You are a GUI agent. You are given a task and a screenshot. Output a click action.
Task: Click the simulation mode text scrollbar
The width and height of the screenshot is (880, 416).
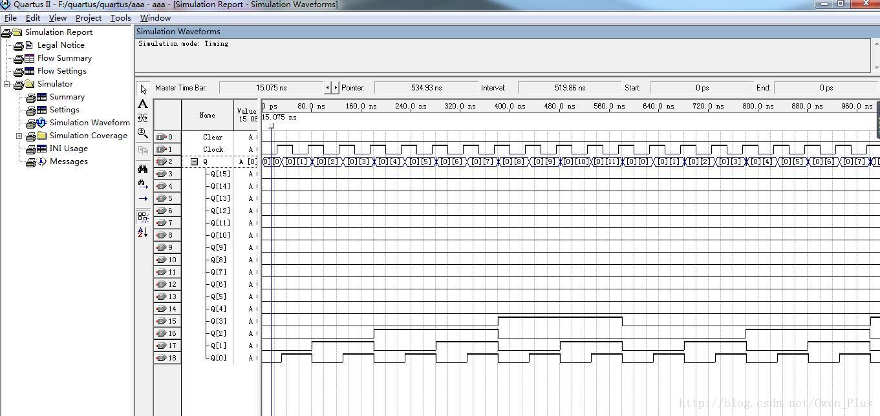(x=876, y=56)
